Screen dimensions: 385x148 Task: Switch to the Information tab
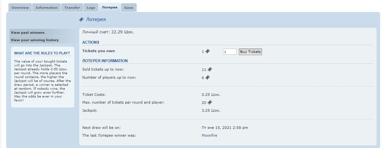pos(46,7)
